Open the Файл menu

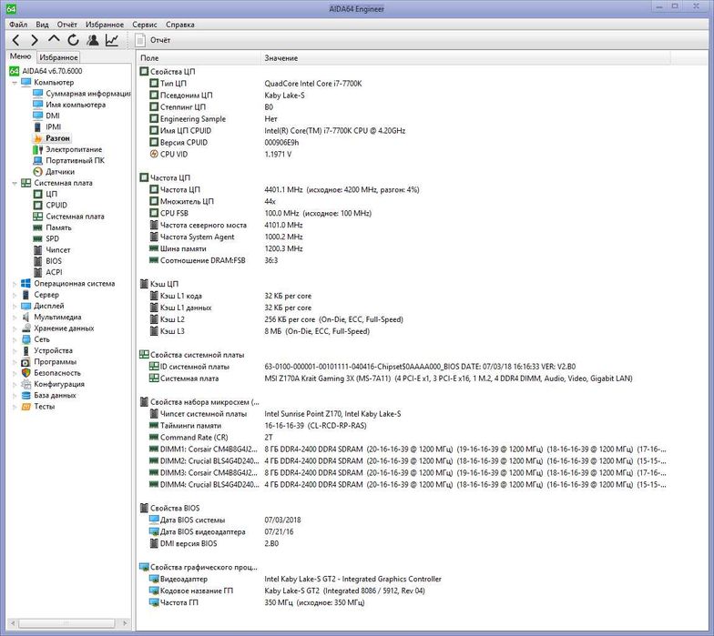coord(18,25)
